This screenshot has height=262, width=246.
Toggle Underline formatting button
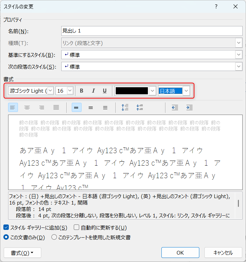pyautogui.click(x=105, y=91)
